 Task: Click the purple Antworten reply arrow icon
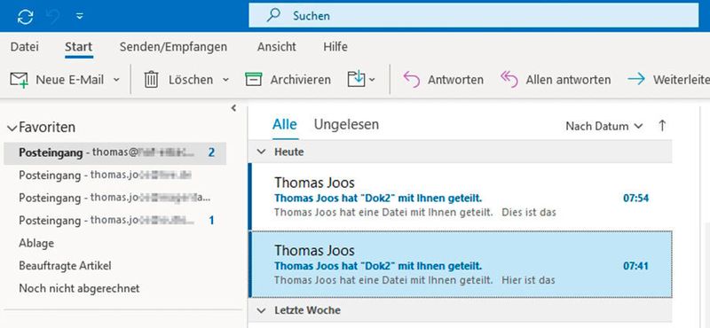point(412,80)
